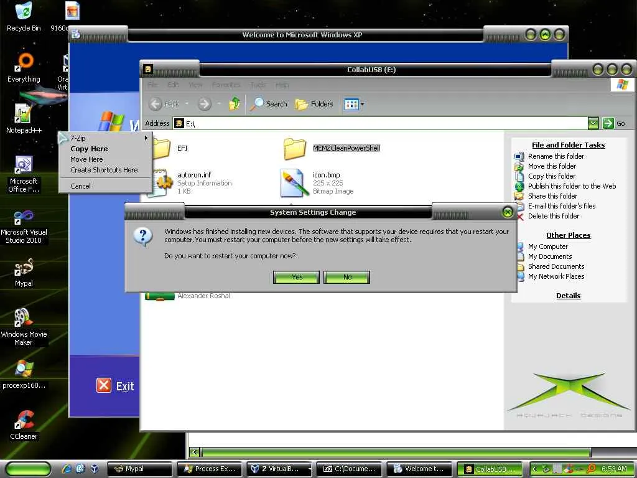Switch to Welcome taskbar button
Image resolution: width=637 pixels, height=478 pixels.
click(419, 469)
